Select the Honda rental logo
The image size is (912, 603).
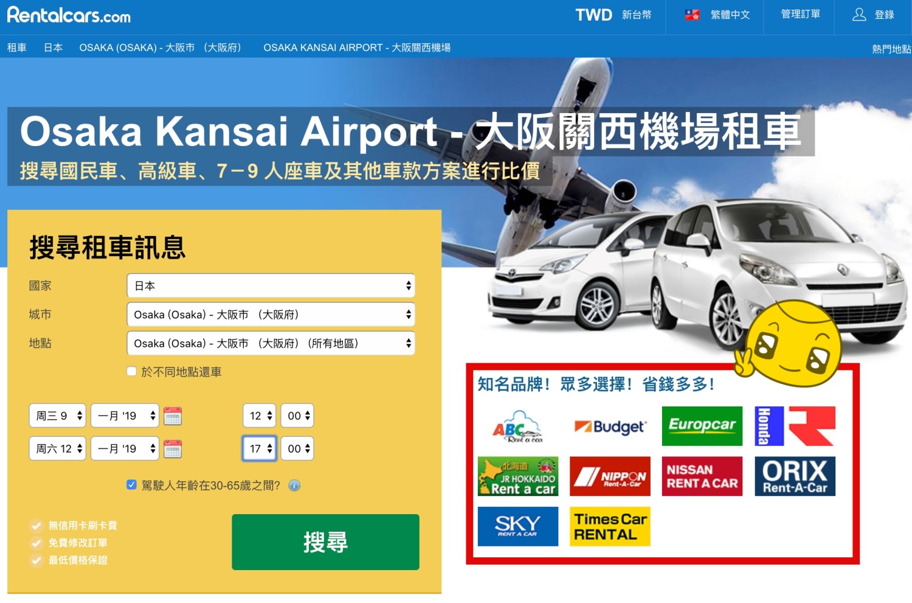[x=795, y=426]
